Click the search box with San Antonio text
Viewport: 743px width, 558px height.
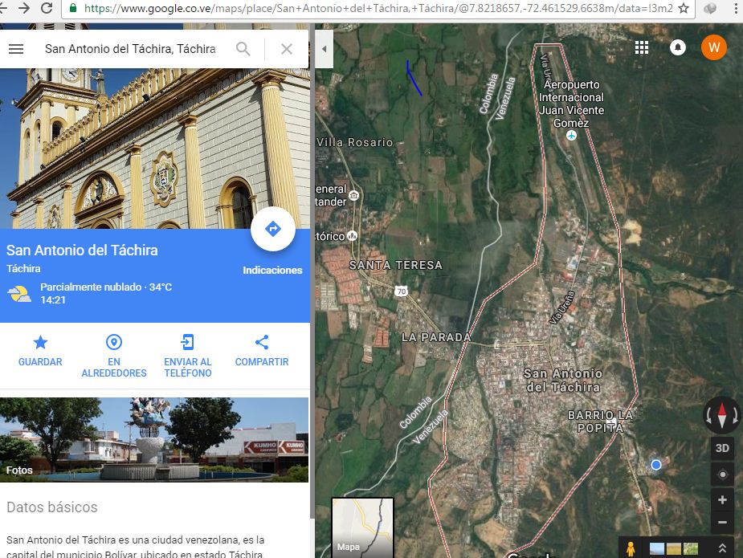130,49
